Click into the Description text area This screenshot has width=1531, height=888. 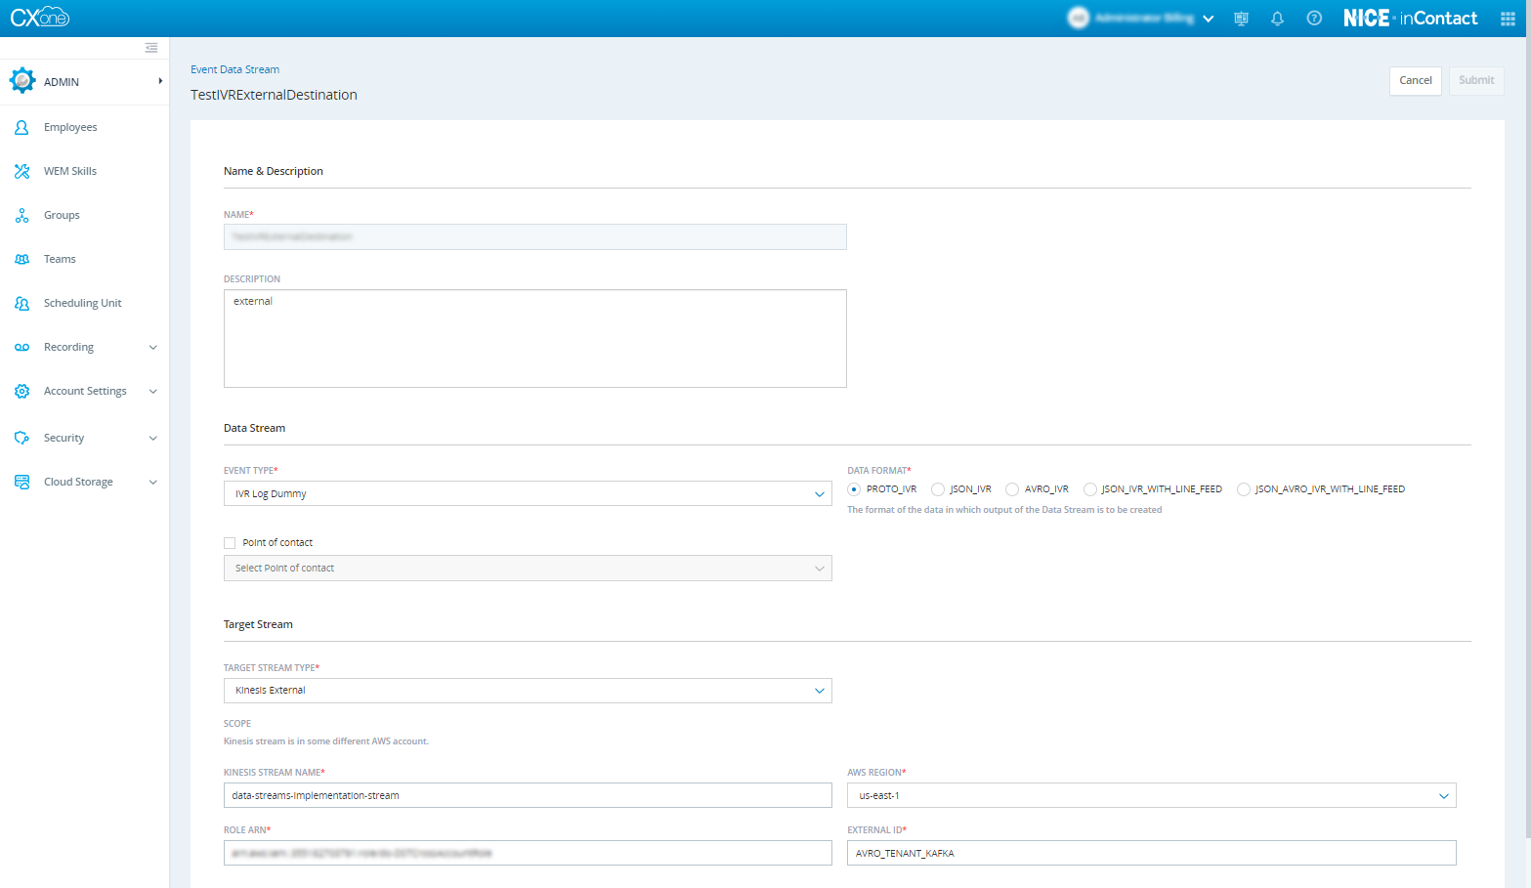click(x=535, y=338)
